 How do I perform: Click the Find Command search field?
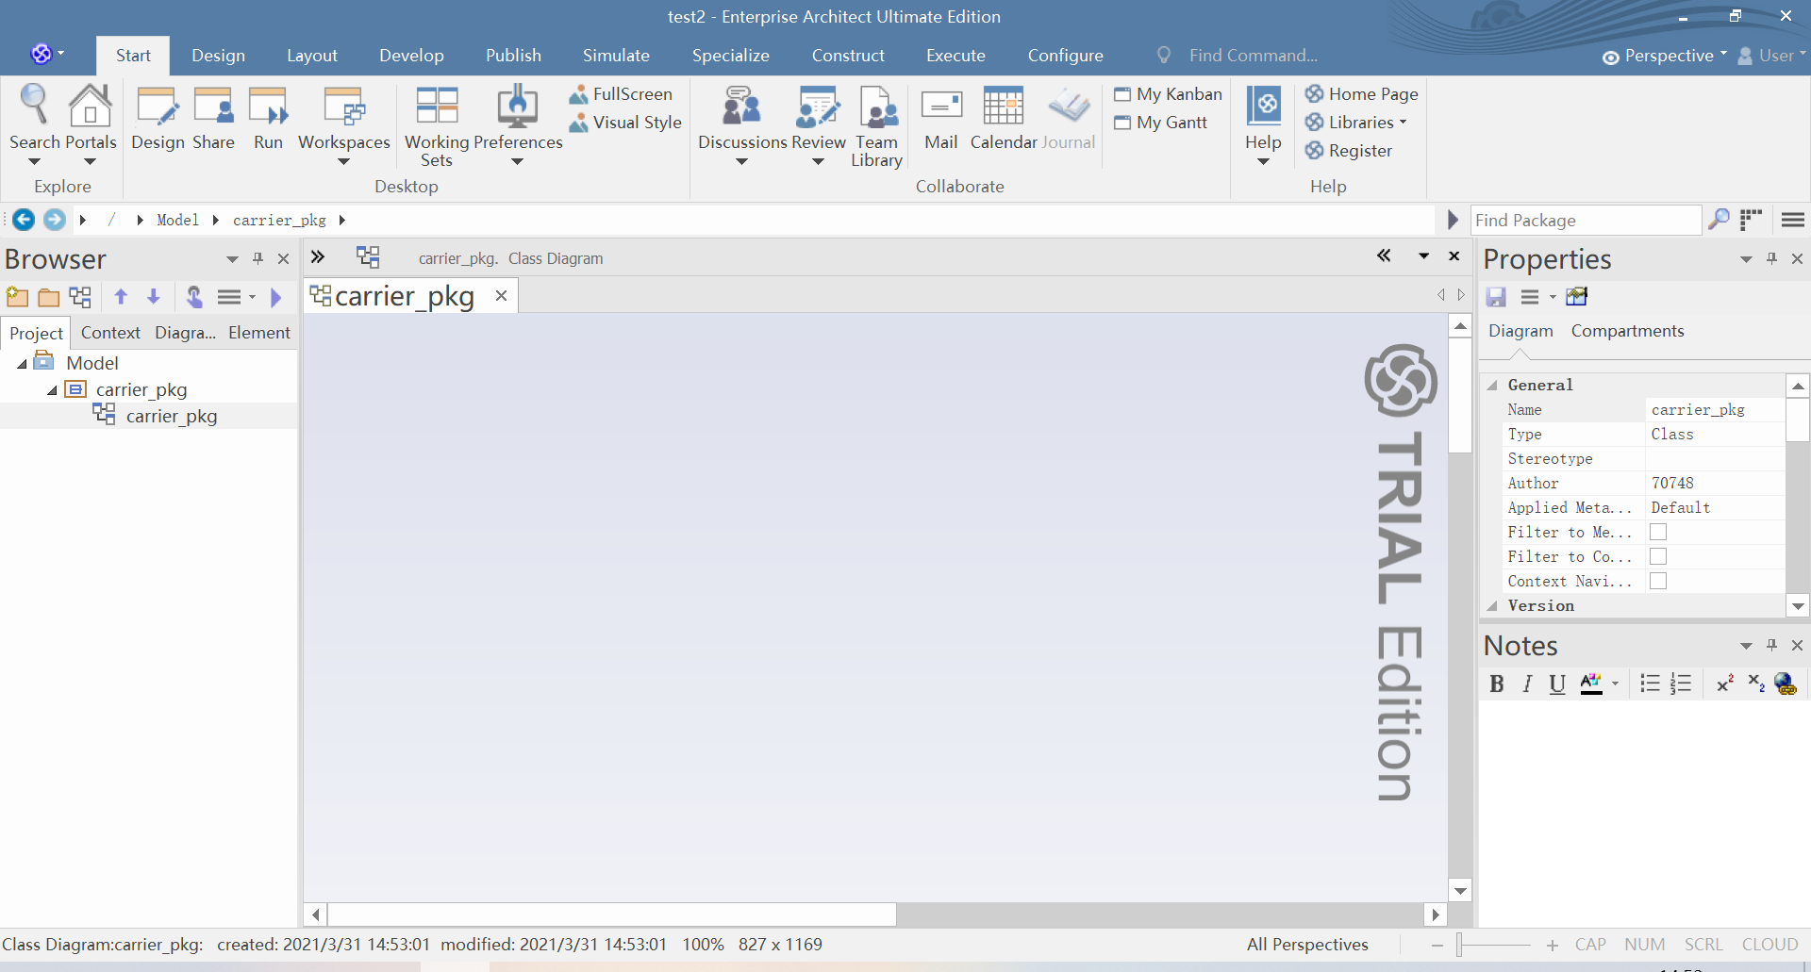[x=1253, y=56]
